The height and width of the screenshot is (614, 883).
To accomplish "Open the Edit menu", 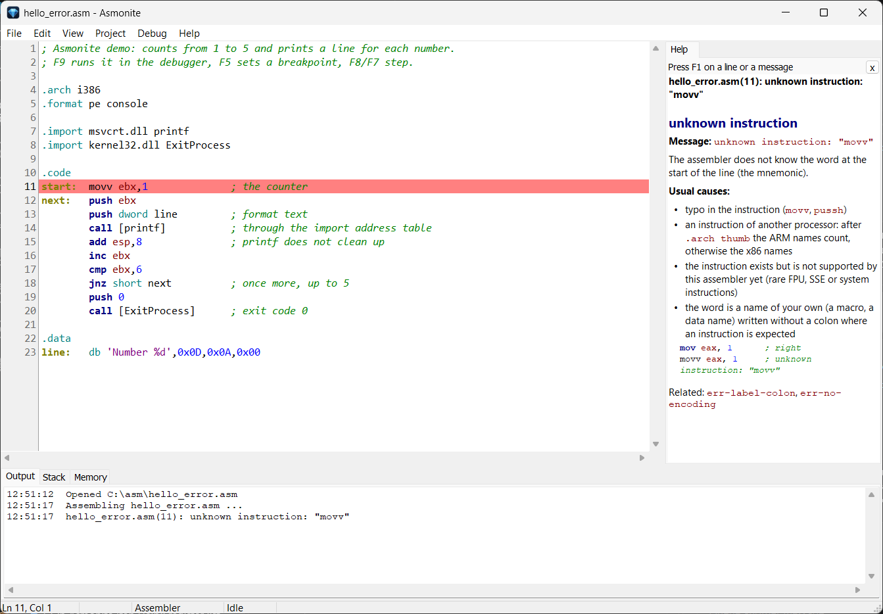I will click(x=42, y=34).
